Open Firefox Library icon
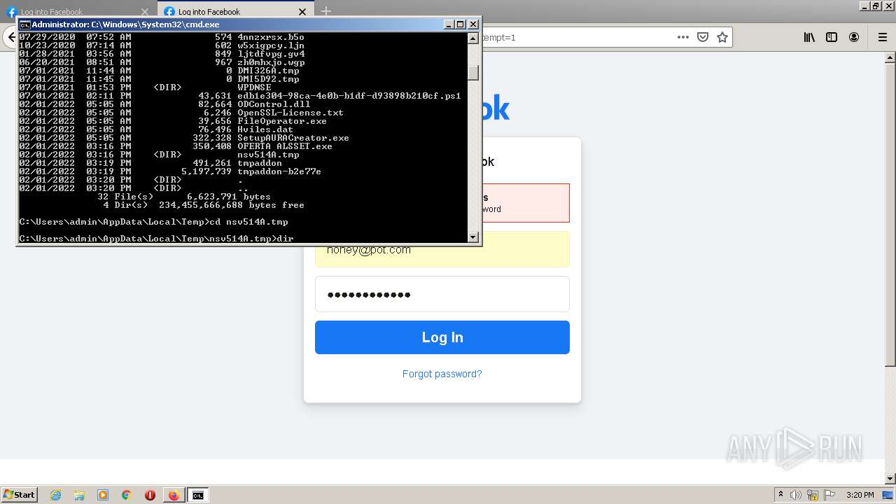 809,37
